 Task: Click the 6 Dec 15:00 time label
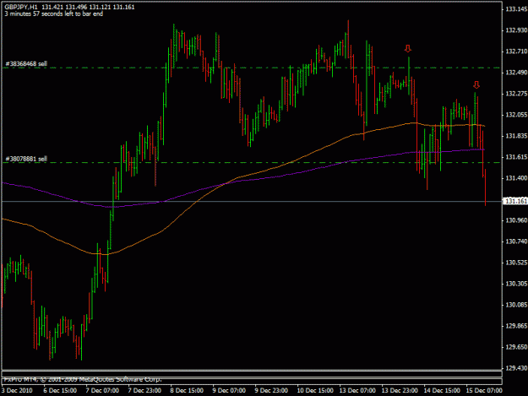click(60, 391)
